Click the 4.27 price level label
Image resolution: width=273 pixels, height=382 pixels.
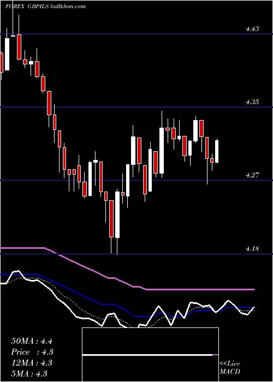coord(252,175)
